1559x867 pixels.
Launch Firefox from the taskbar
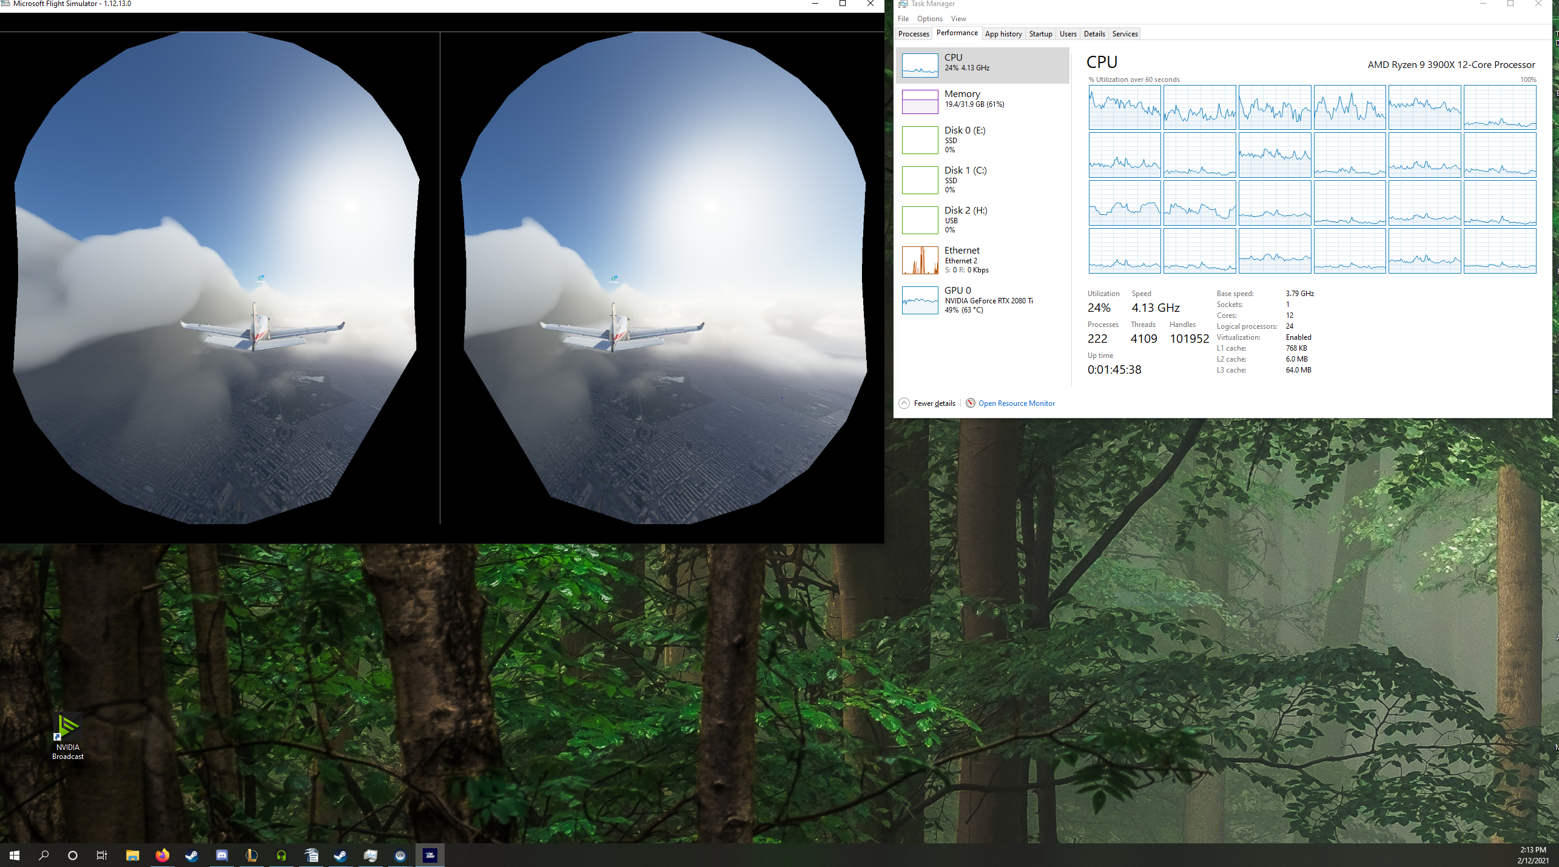(x=162, y=855)
